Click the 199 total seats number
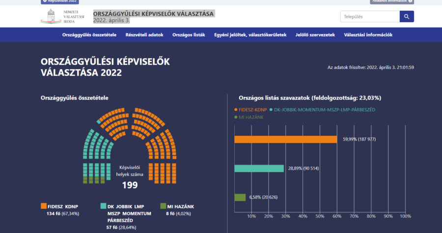Screen dimensions: 442x233 point(130,185)
